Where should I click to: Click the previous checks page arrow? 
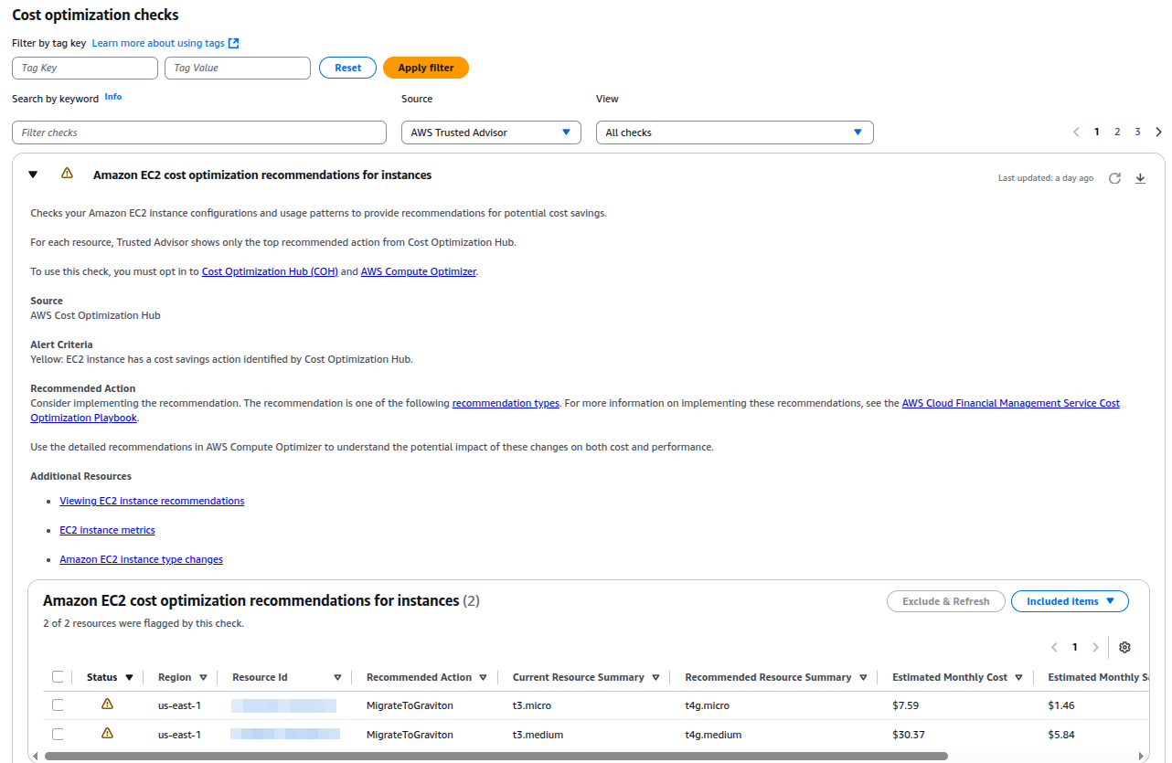pyautogui.click(x=1077, y=132)
